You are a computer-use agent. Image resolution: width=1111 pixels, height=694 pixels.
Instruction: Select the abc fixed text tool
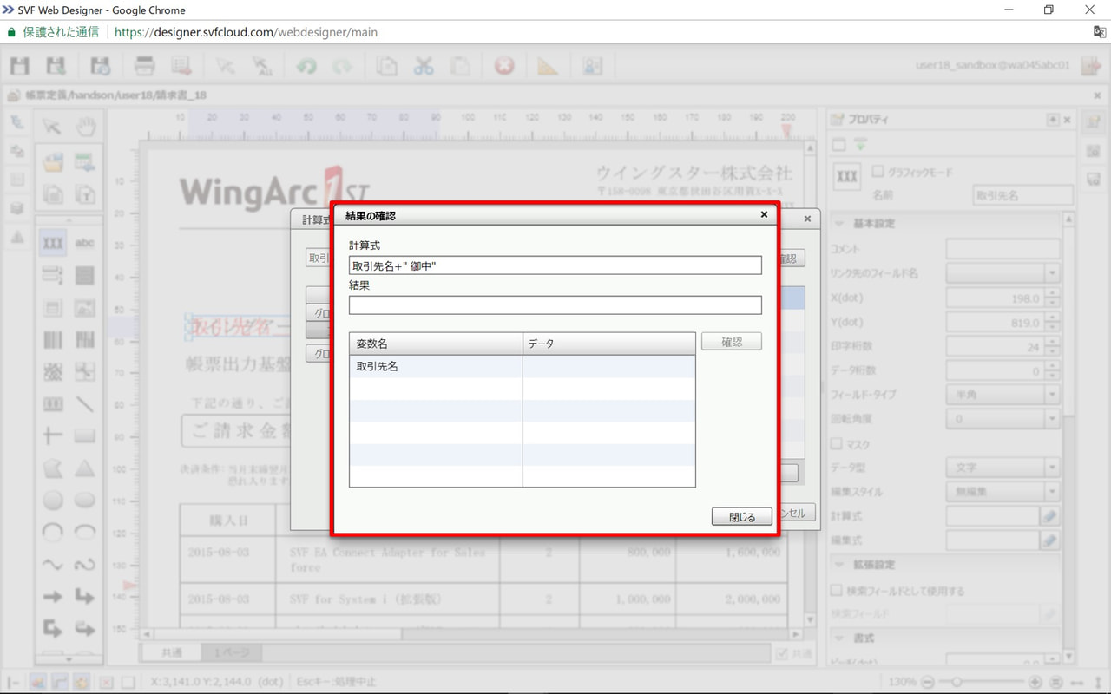(x=85, y=243)
